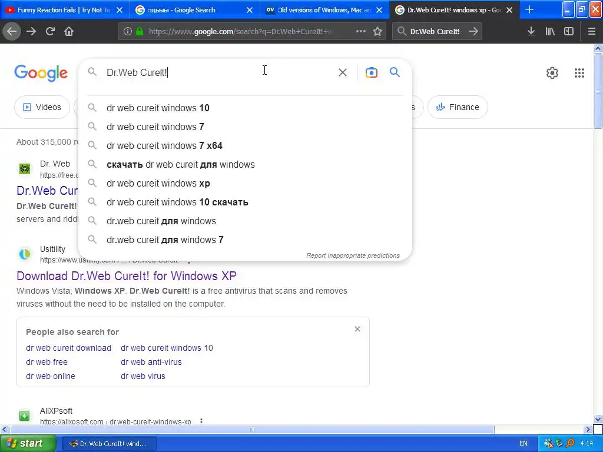603x452 pixels.
Task: Click the green padlock security icon
Action: pyautogui.click(x=140, y=32)
